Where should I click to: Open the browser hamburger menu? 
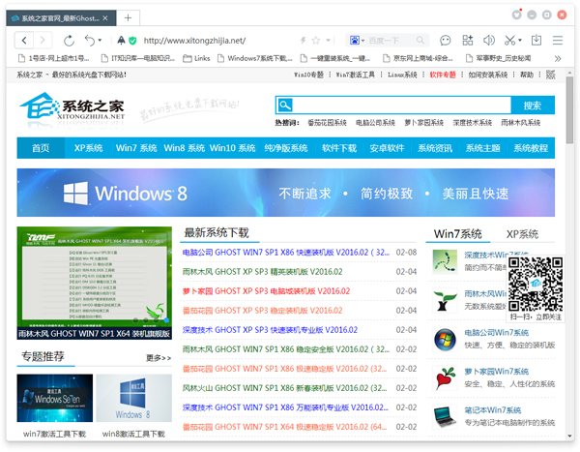coord(558,40)
